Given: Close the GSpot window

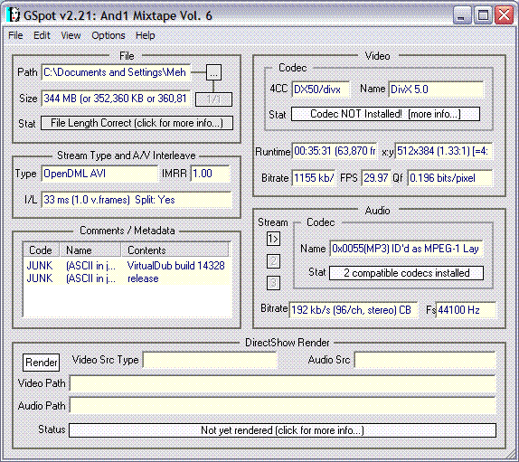Looking at the screenshot, I should [x=504, y=15].
